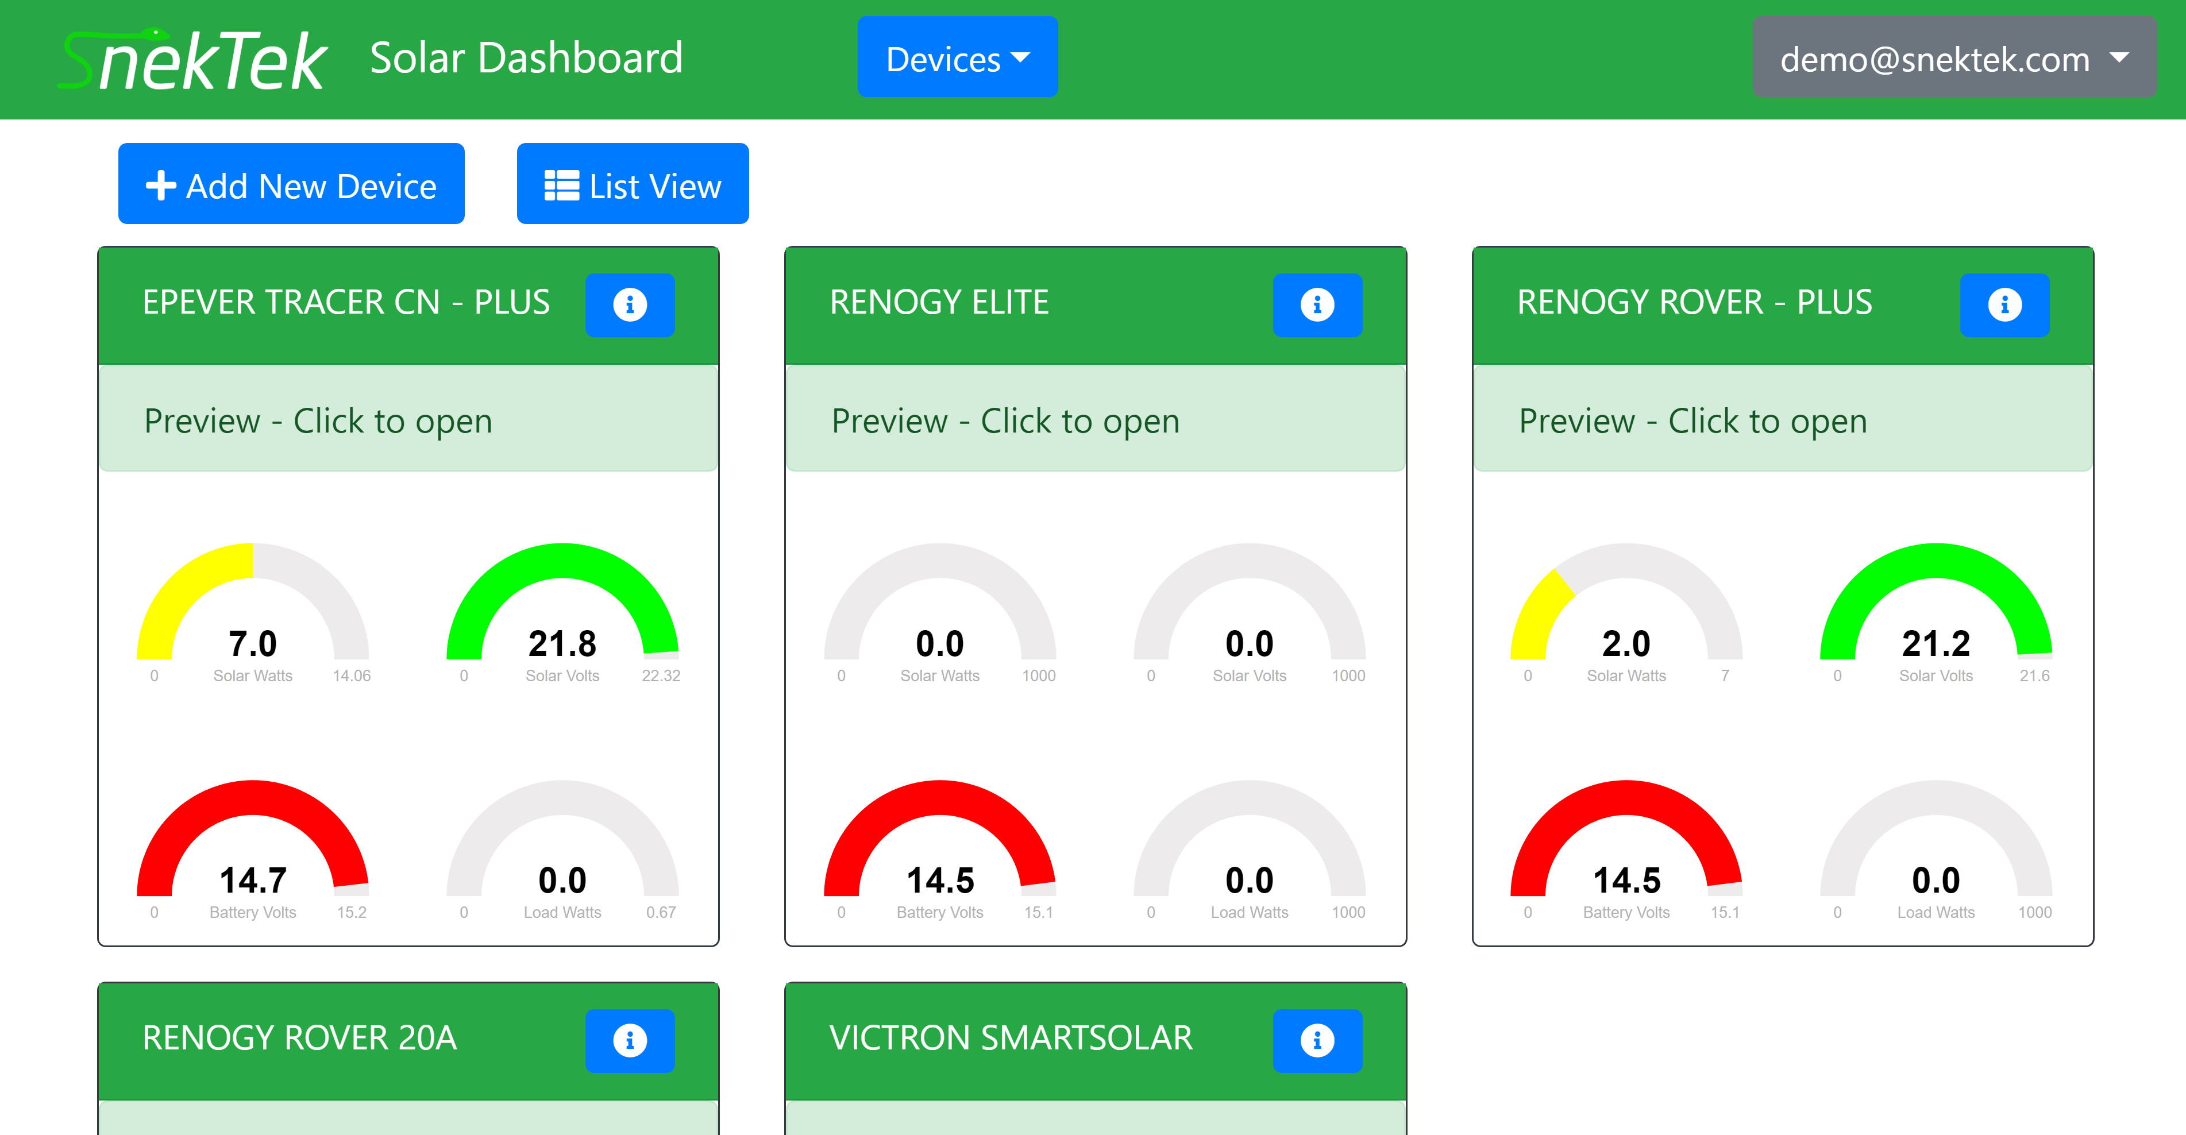Click EPEVER Battery Volts 14.7 gauge
The height and width of the screenshot is (1135, 2186).
coord(253,850)
